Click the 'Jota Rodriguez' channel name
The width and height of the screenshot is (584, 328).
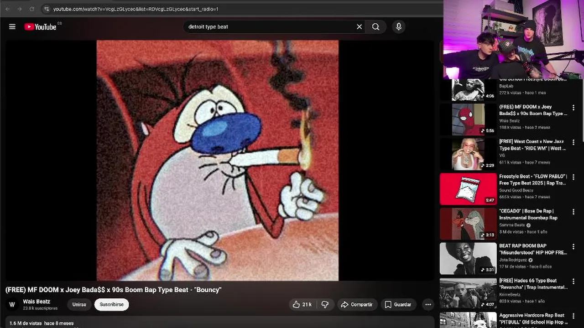[x=513, y=260]
